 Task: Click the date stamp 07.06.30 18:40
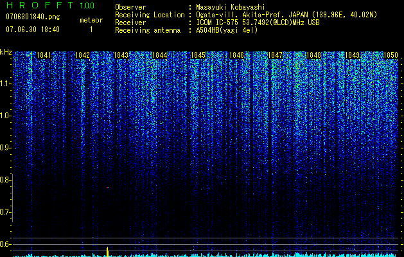point(33,29)
